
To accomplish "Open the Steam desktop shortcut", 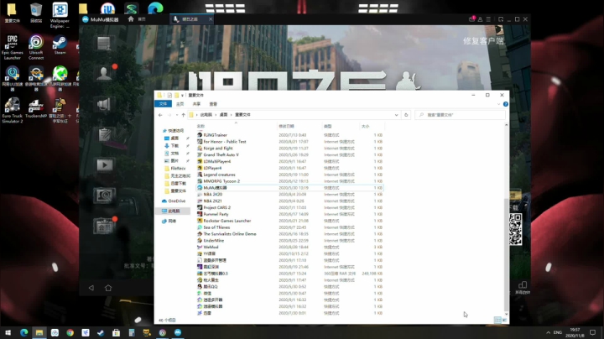I will (60, 44).
